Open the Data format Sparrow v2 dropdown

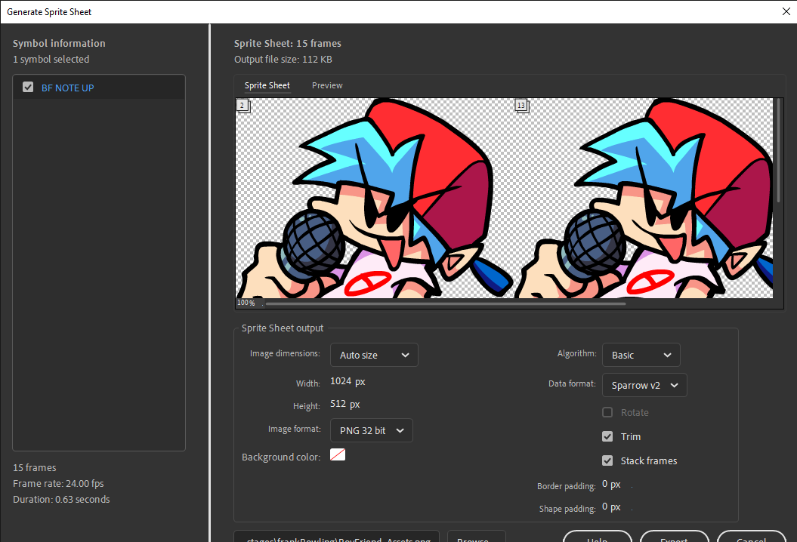point(644,385)
